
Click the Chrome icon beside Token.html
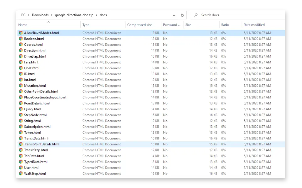point(21,132)
